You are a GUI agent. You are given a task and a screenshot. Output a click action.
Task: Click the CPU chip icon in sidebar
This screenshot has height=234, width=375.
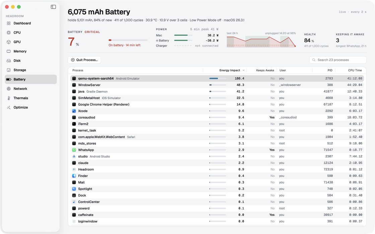coord(9,32)
